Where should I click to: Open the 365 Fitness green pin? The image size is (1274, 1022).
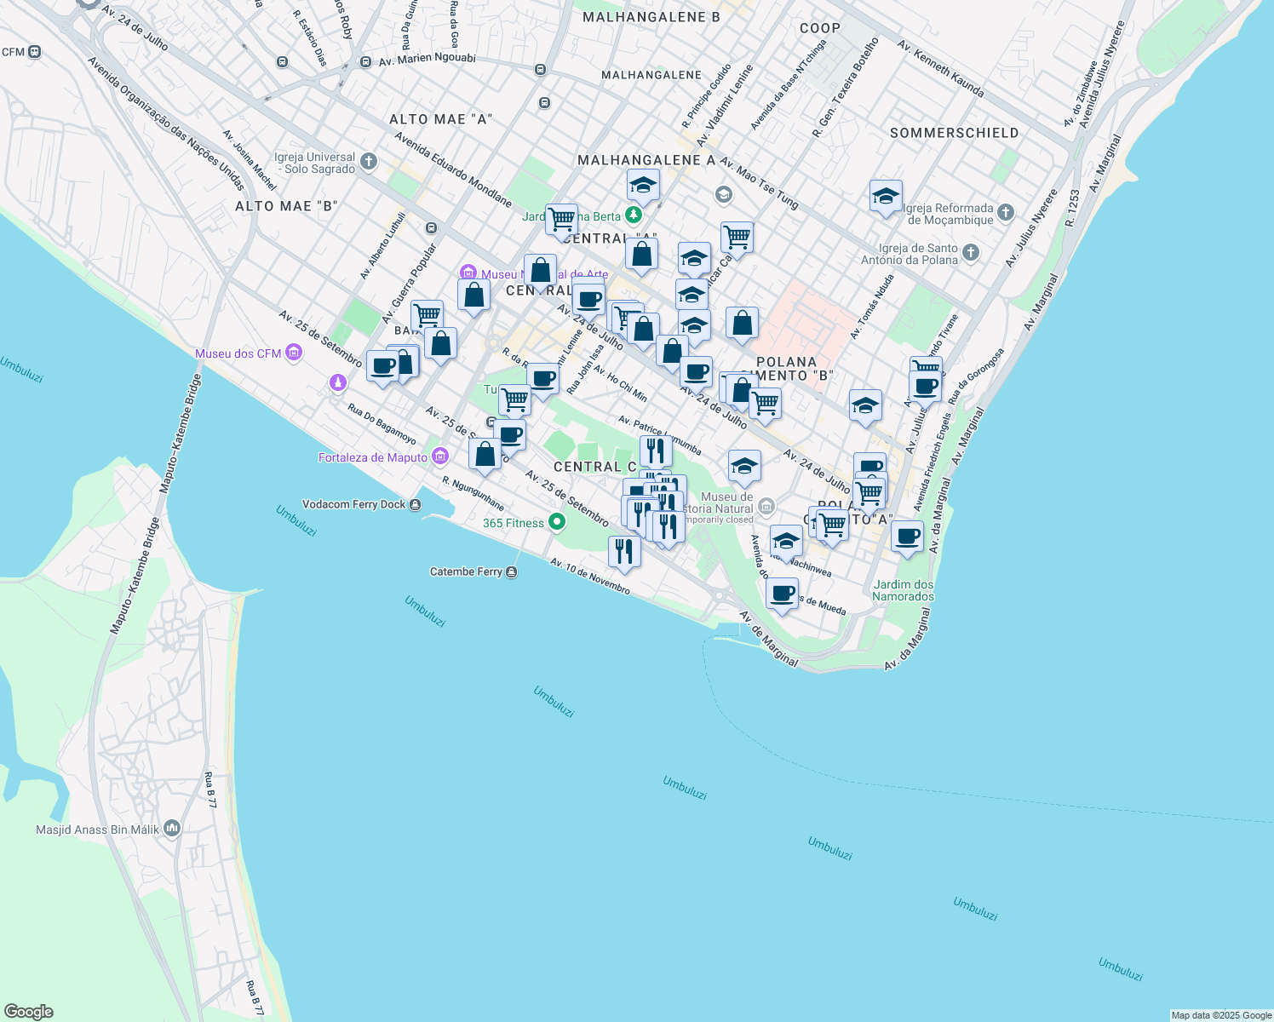click(x=557, y=522)
